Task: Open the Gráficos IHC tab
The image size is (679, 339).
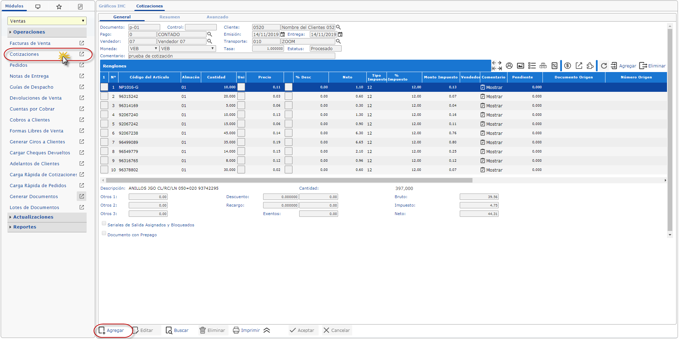Action: point(112,6)
